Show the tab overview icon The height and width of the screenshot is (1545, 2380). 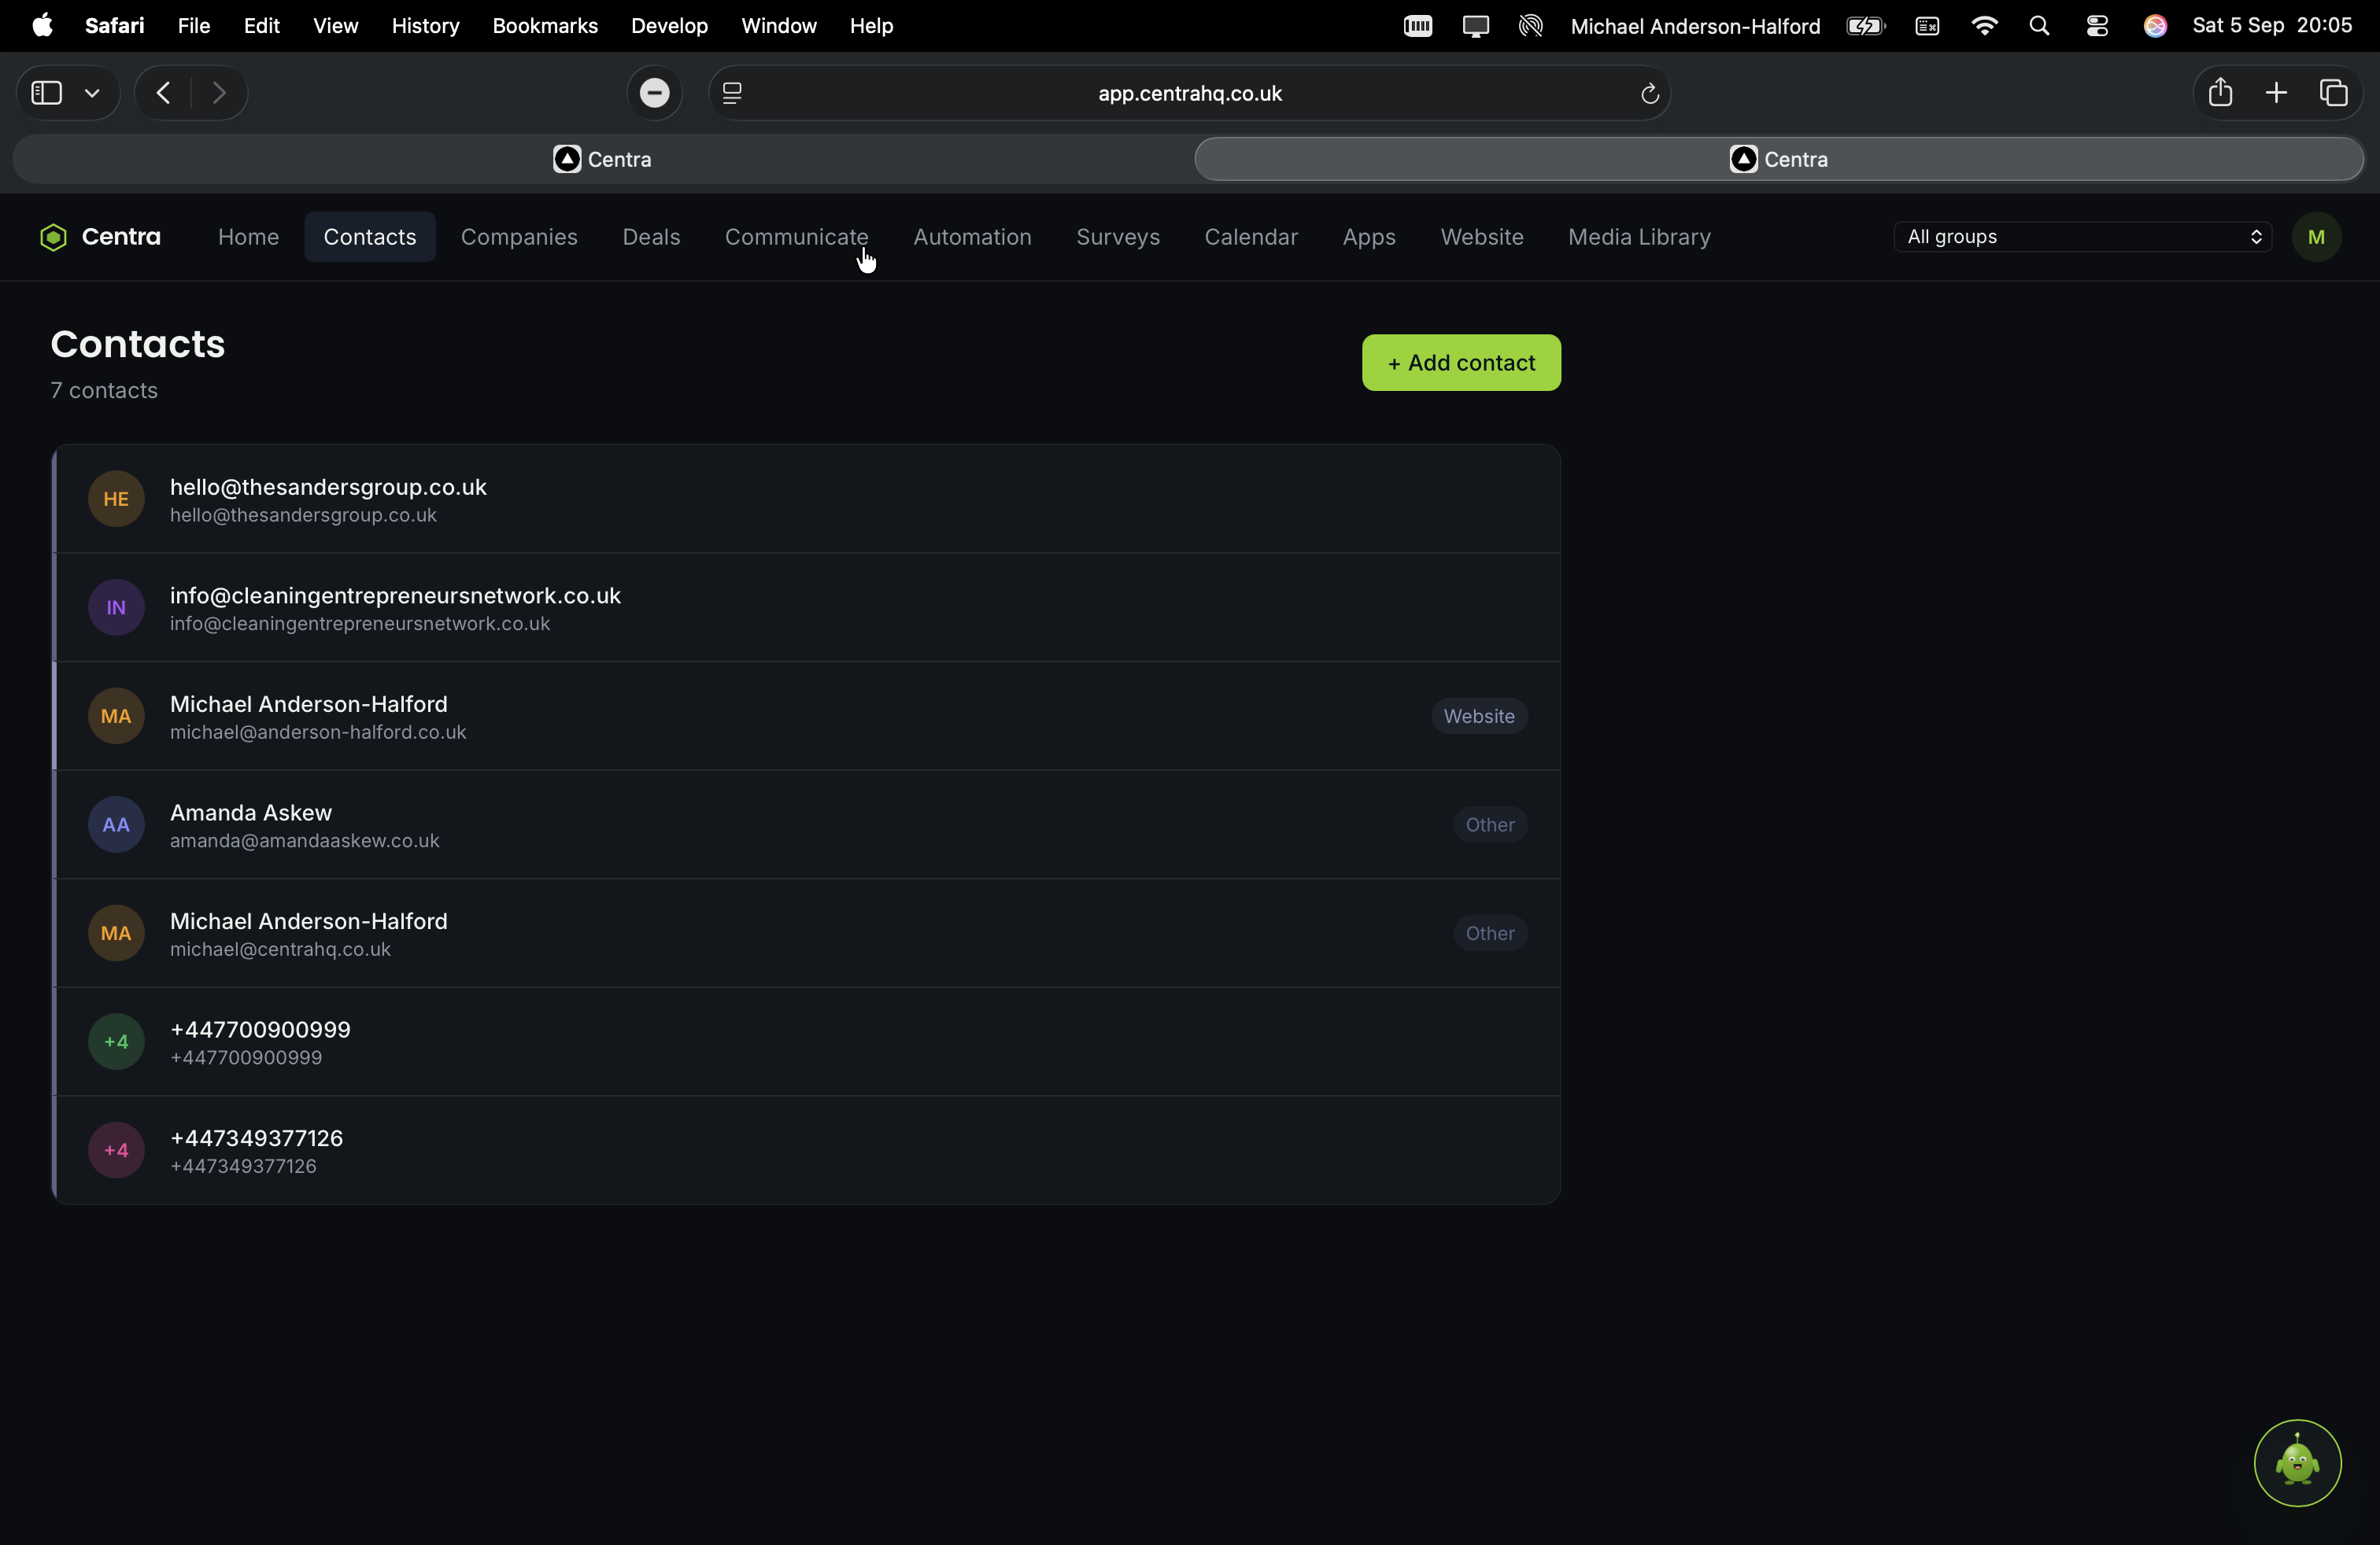coord(2334,93)
